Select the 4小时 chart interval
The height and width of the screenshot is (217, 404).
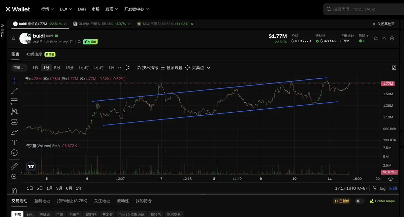(x=98, y=68)
